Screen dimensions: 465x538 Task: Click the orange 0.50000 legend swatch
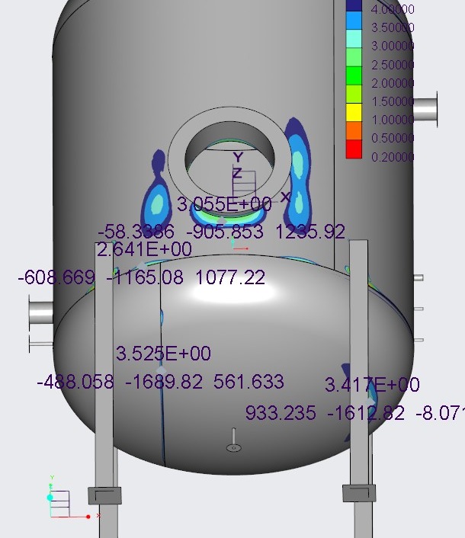pyautogui.click(x=354, y=131)
